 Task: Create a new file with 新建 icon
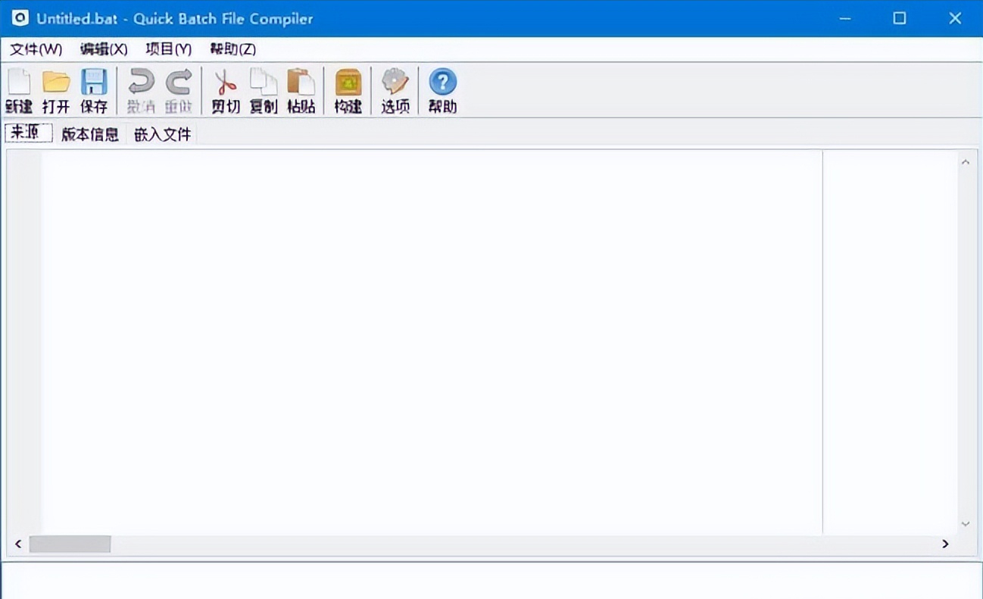coord(17,87)
